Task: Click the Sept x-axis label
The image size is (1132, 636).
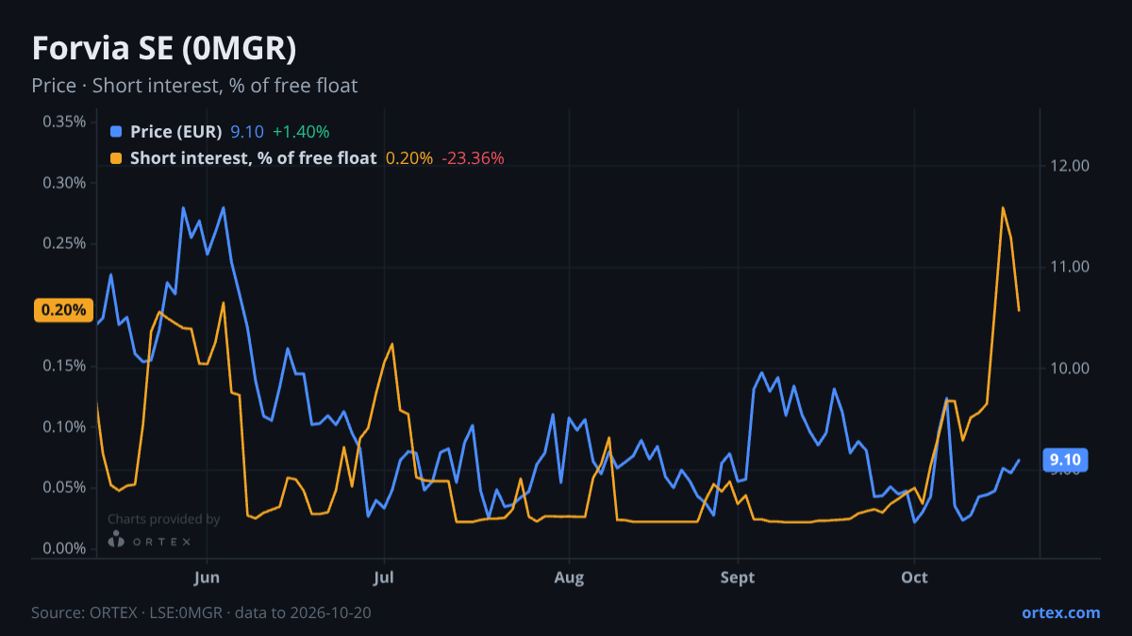Action: click(x=738, y=578)
